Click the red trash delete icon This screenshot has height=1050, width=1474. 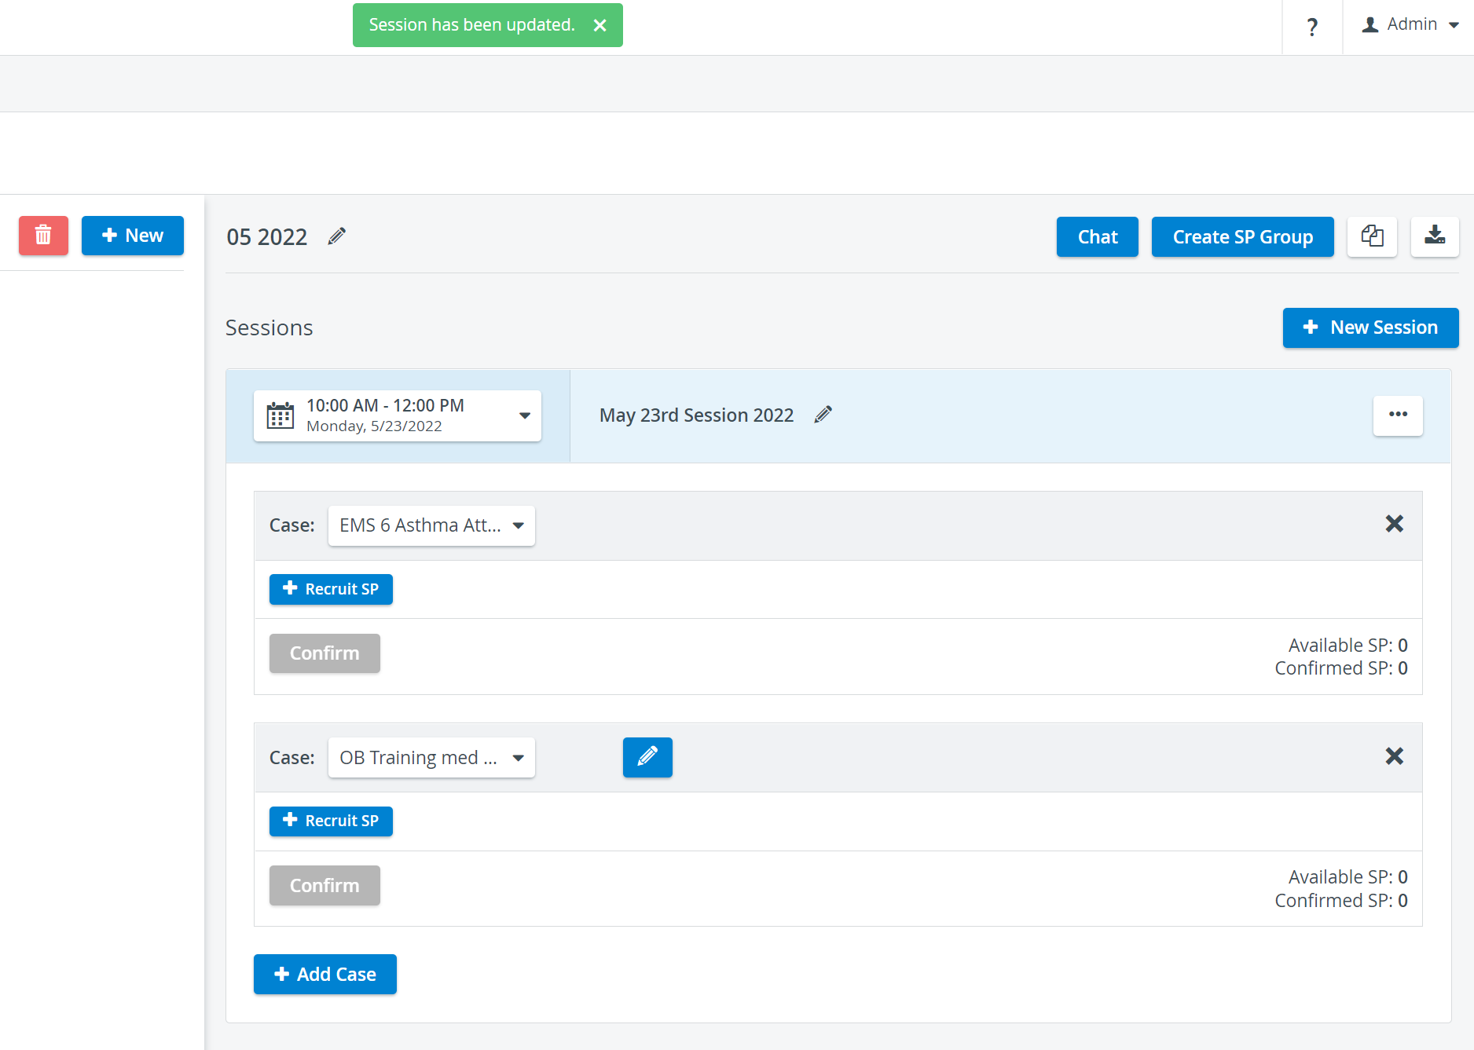coord(43,236)
